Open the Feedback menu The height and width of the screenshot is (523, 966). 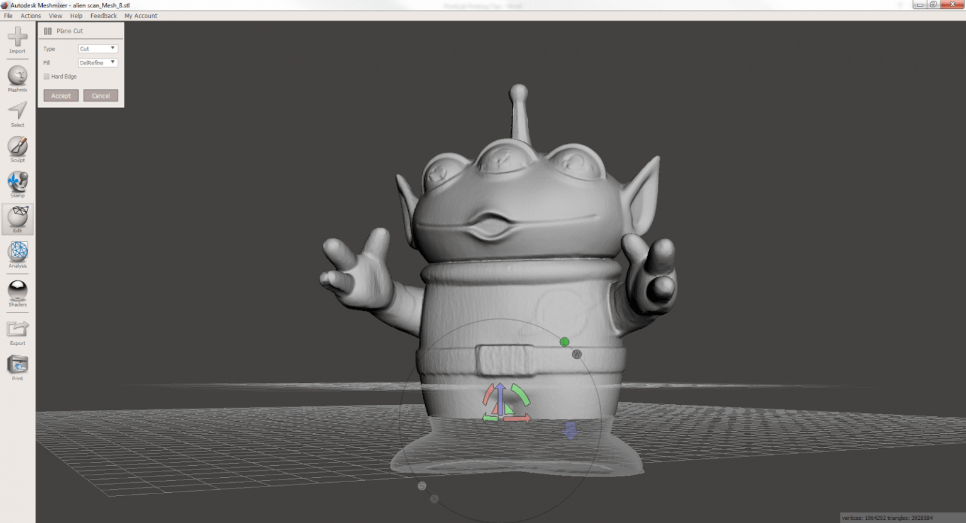[103, 16]
